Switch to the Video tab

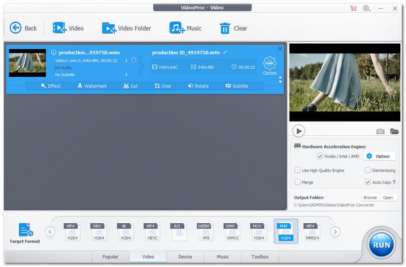(148, 257)
